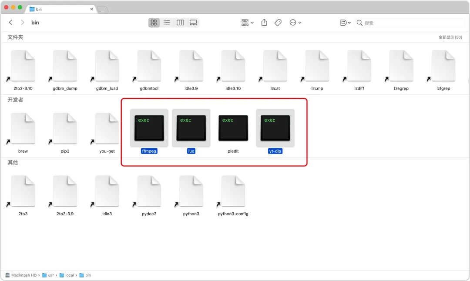Select the brew file icon
The width and height of the screenshot is (470, 281).
pos(23,128)
